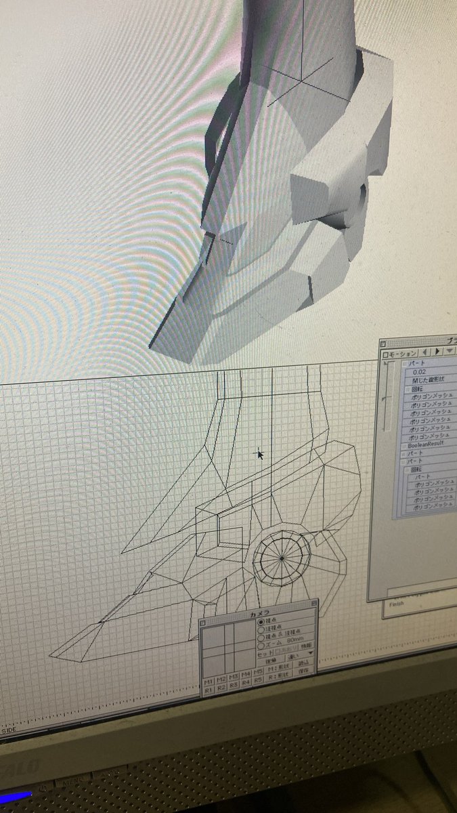457x813 pixels.
Task: Recall camera from slot R1
Action: 208,689
